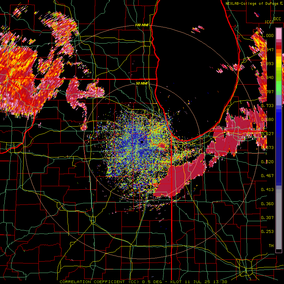Pick the yellow segment of the color bar

point(279,62)
